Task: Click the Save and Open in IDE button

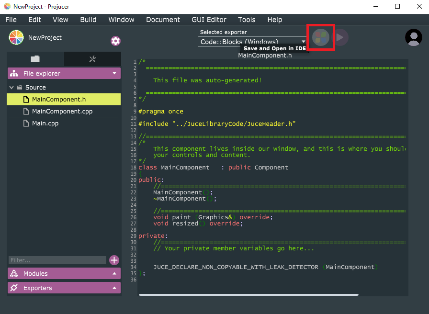Action: (321, 37)
